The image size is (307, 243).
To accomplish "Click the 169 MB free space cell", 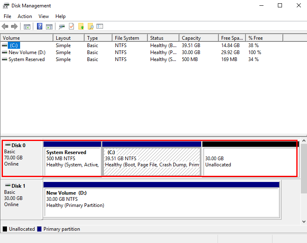I will pos(229,59).
